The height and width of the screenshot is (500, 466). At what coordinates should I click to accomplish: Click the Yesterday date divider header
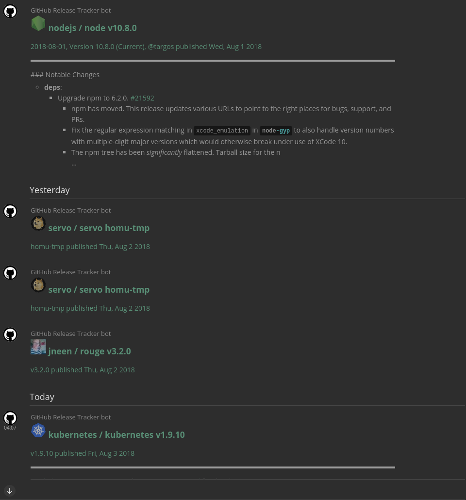click(50, 190)
